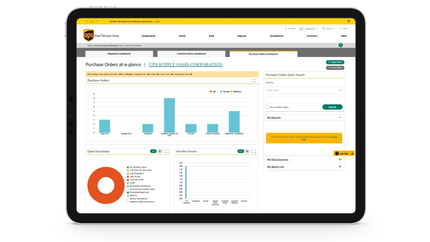The width and height of the screenshot is (430, 242).
Task: Switch Open Exceptions to table view
Action: click(x=160, y=151)
